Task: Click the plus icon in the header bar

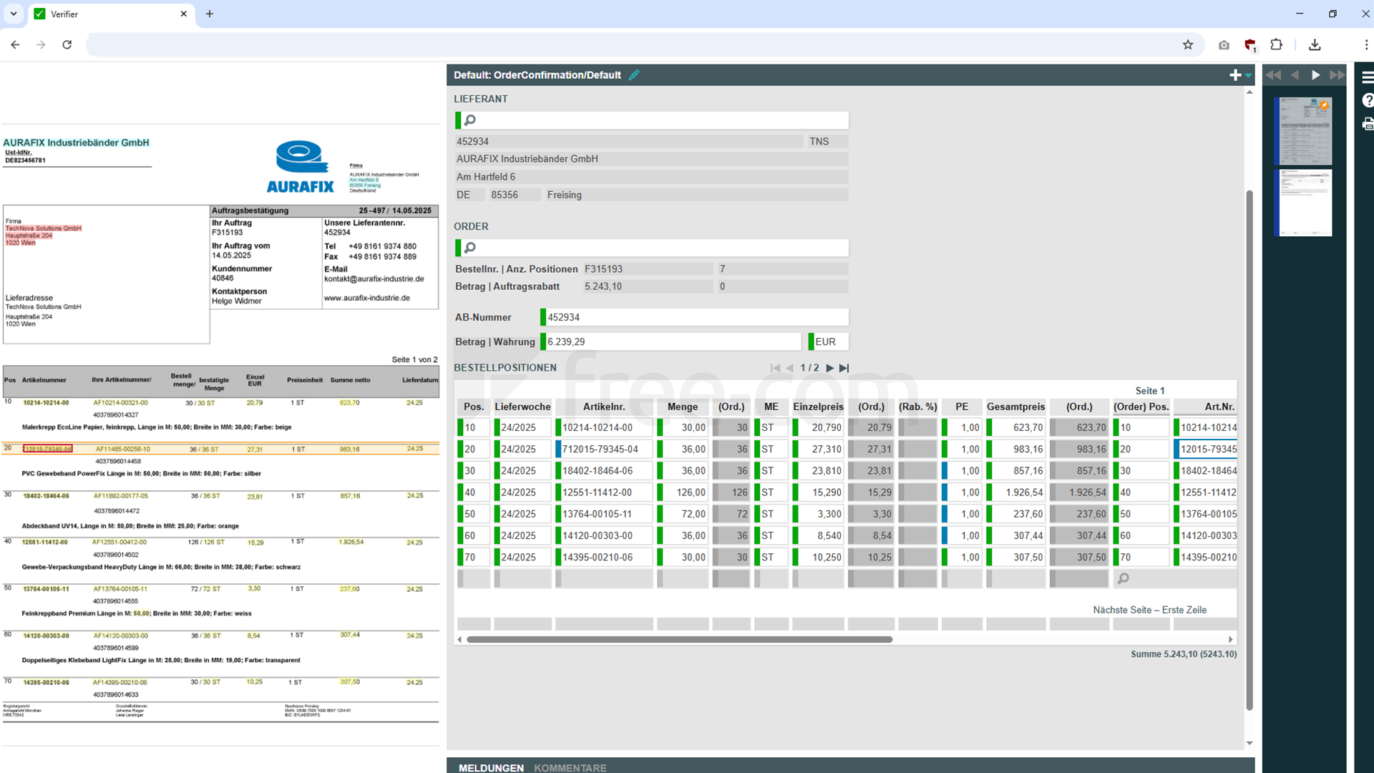Action: [1235, 75]
